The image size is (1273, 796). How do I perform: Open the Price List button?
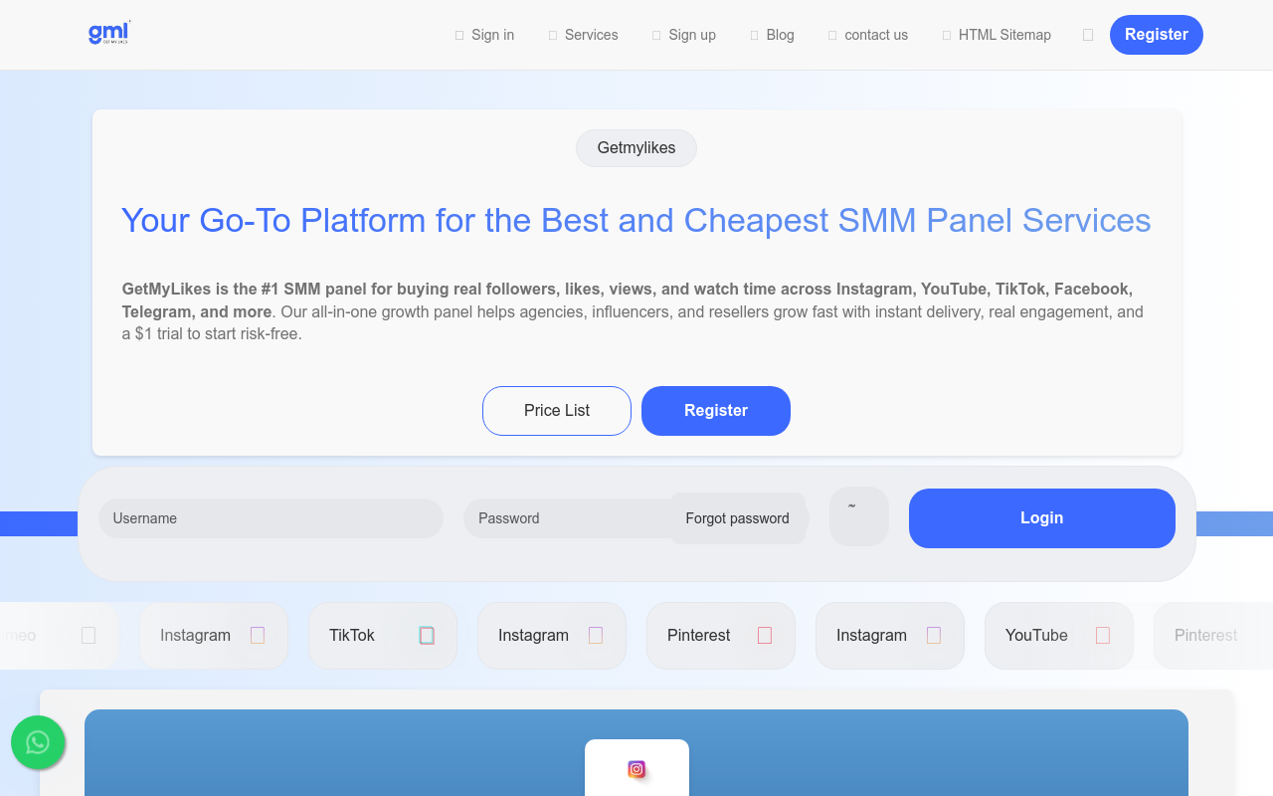coord(557,411)
